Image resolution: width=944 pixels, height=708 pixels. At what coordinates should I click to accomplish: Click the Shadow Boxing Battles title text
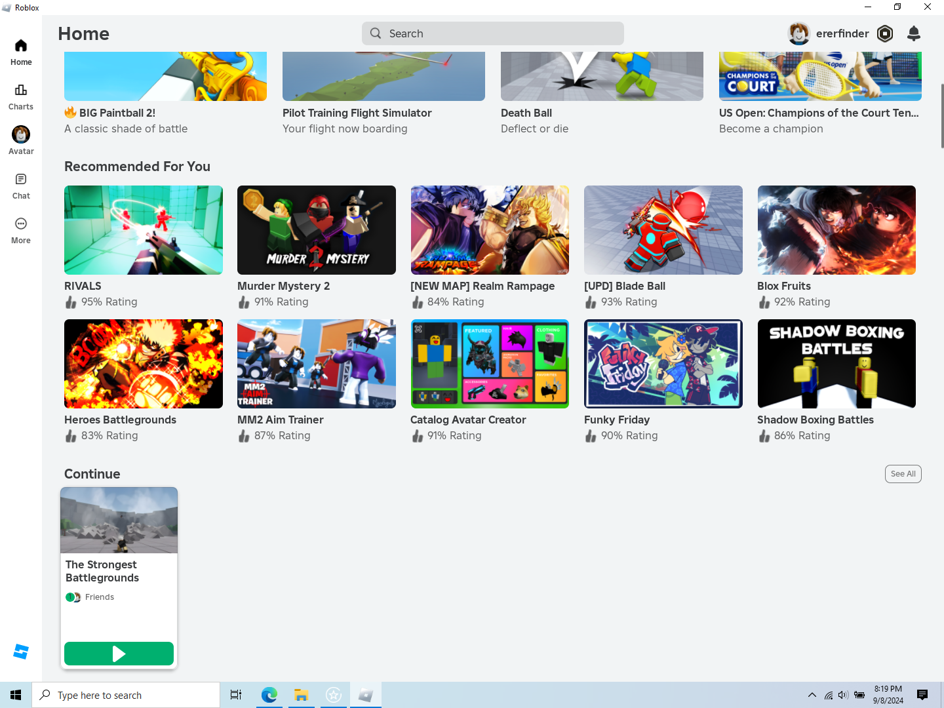[x=816, y=420]
